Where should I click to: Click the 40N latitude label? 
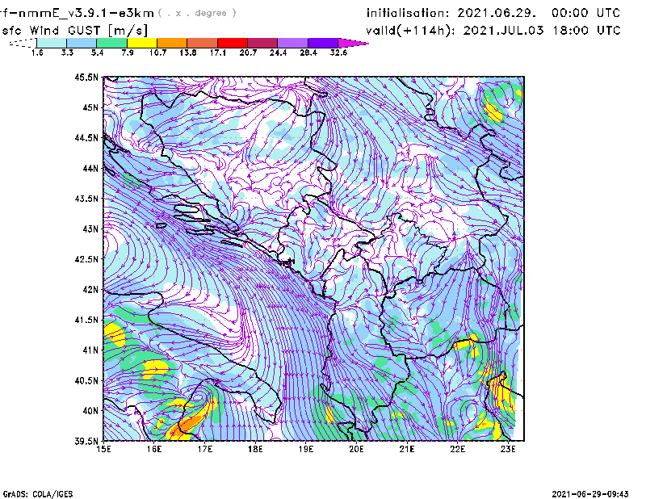tap(90, 411)
